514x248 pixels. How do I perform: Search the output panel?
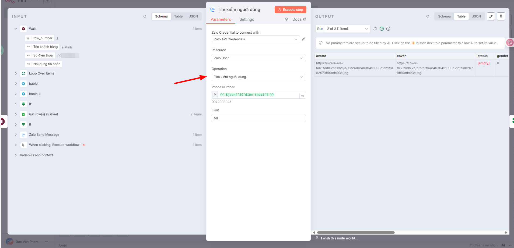(428, 16)
